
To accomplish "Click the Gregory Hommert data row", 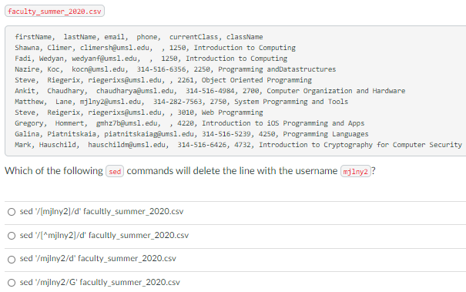I will [189, 123].
